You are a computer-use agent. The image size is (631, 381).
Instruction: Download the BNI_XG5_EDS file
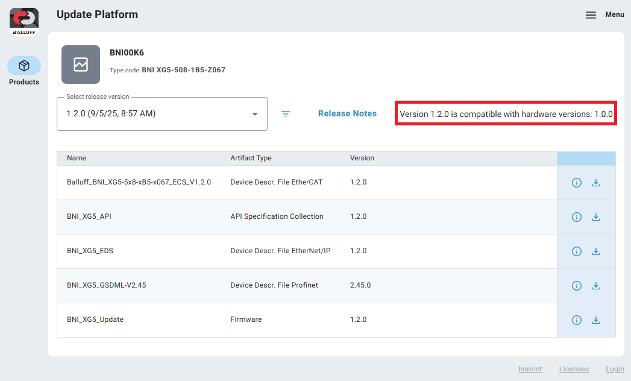pos(596,251)
